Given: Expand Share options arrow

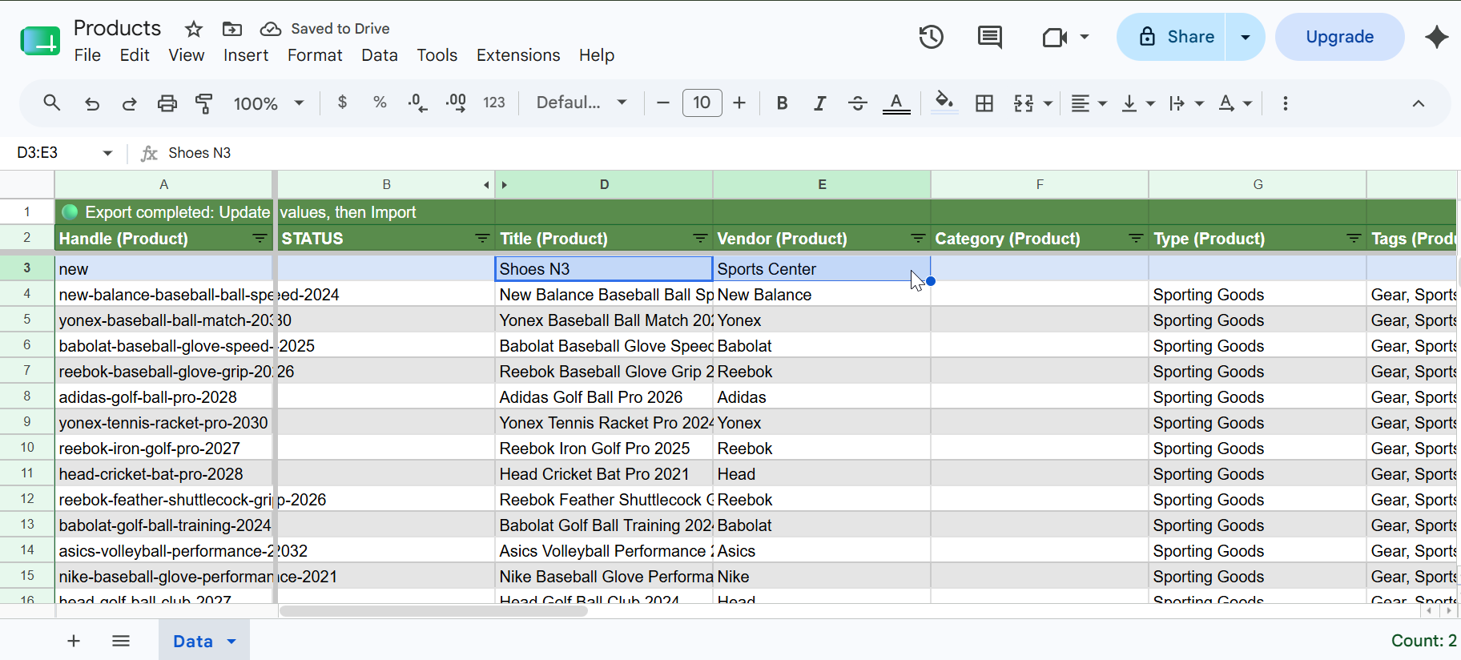Looking at the screenshot, I should 1245,37.
